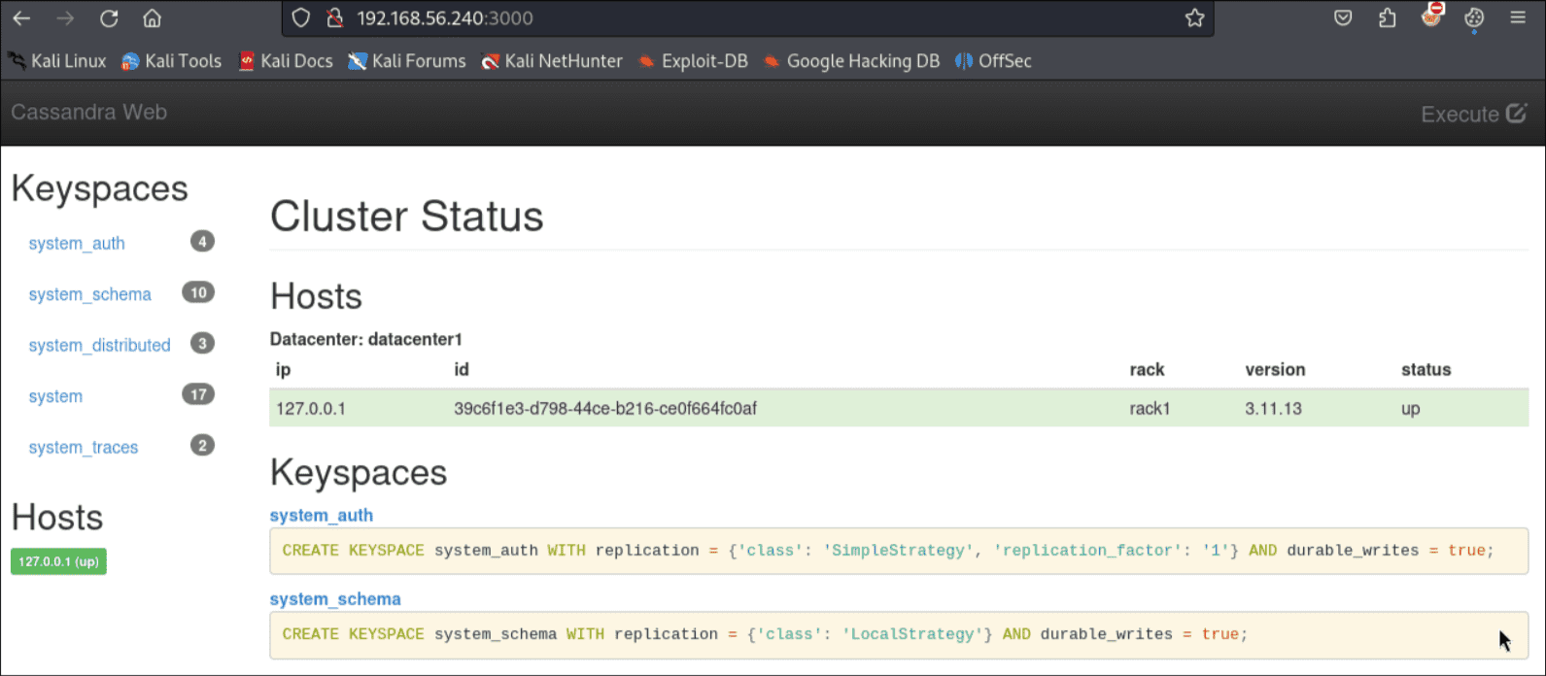Viewport: 1546px width, 676px height.
Task: Open the Kali Forums bookmark
Action: (x=407, y=61)
